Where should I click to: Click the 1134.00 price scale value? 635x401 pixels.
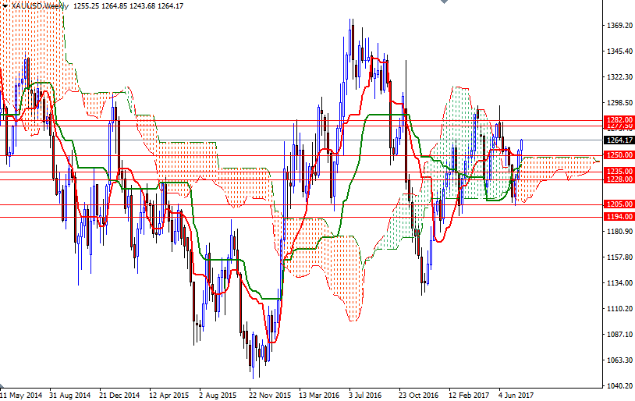tap(619, 282)
